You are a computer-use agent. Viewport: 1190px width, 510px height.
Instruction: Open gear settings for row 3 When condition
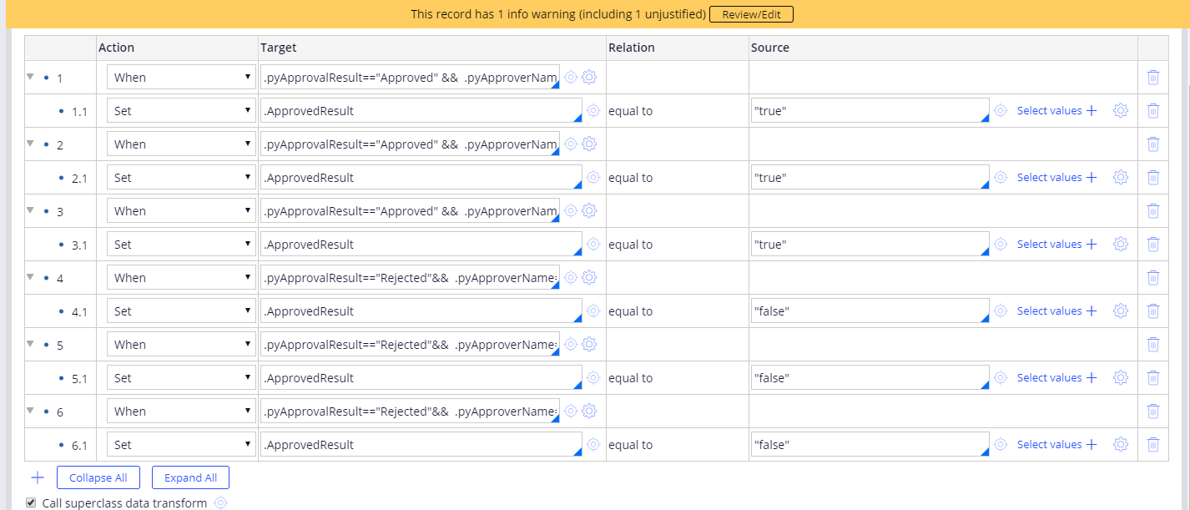click(x=589, y=210)
